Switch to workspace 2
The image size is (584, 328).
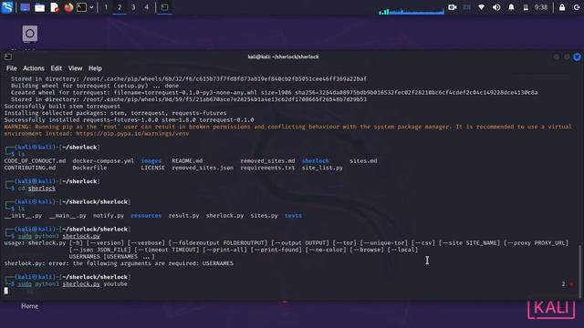click(120, 7)
